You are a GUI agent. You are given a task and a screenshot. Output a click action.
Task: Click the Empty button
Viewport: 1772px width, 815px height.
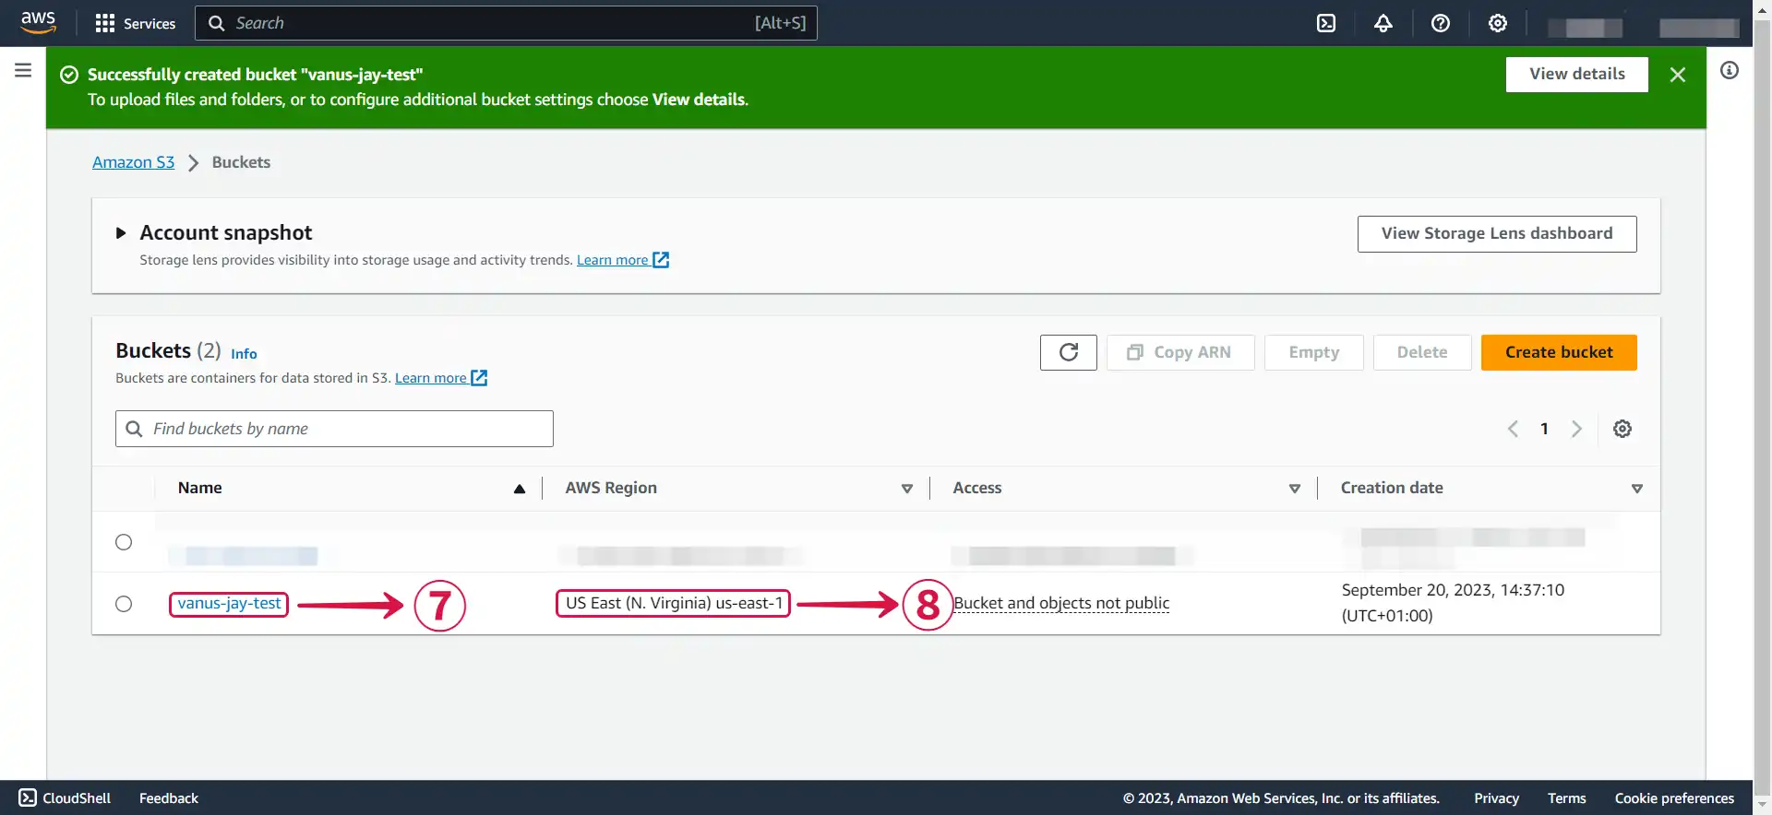tap(1314, 352)
